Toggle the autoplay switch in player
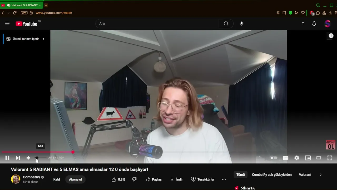 [x=274, y=158]
